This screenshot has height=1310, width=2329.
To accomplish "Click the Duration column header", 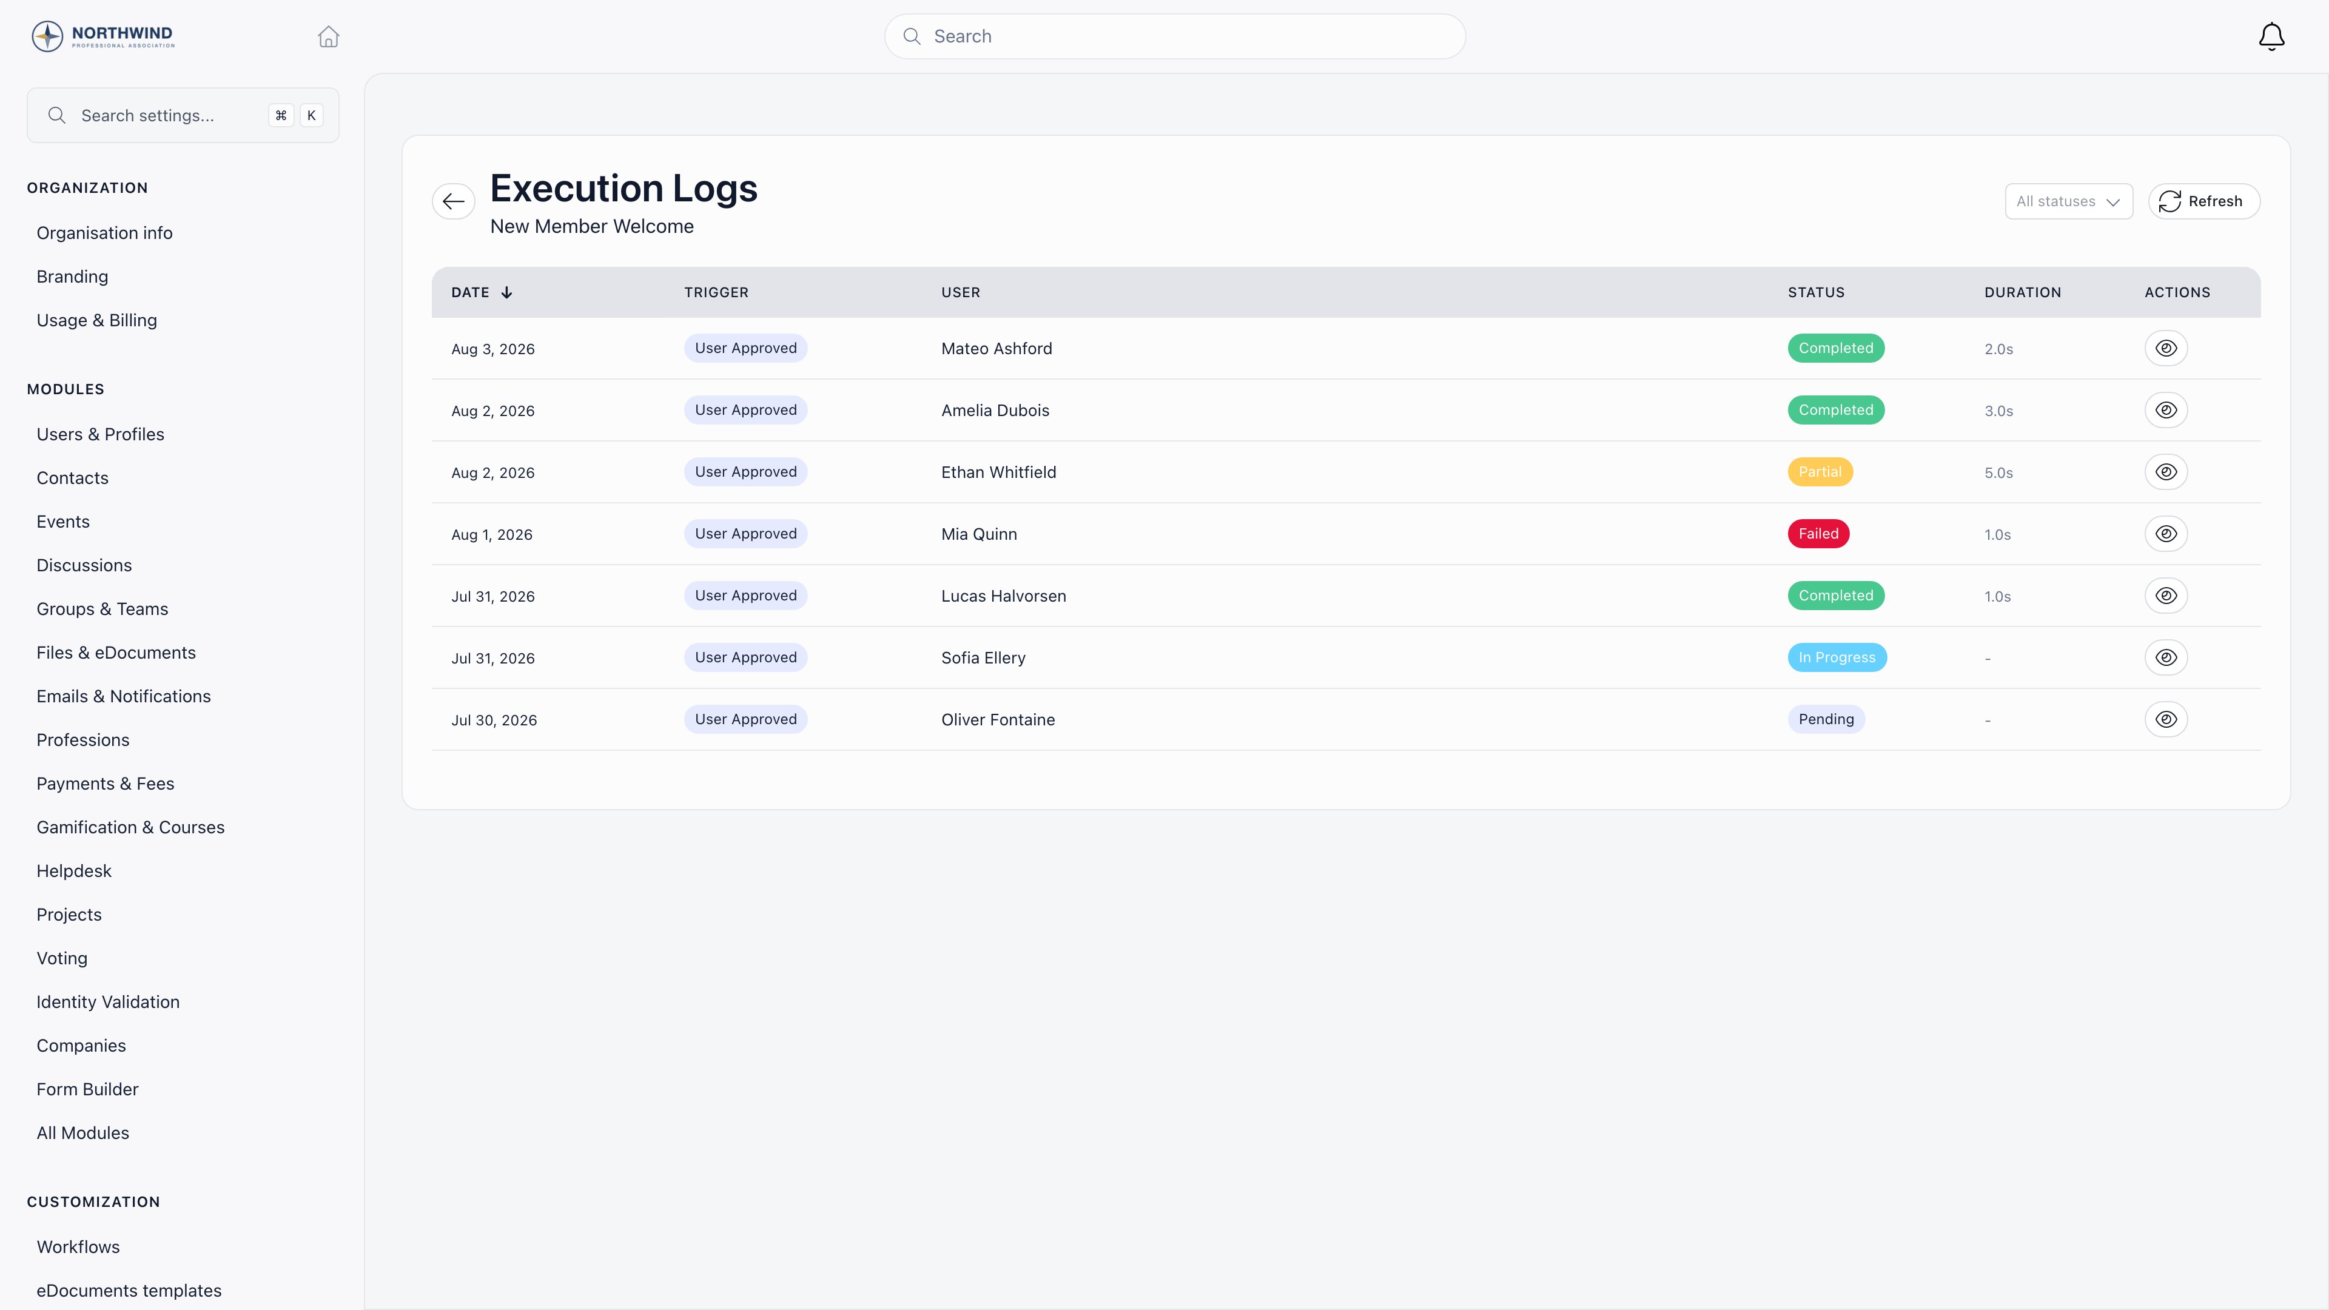I will [2023, 292].
